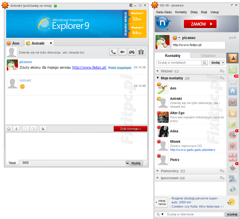Image resolution: width=240 pixels, height=219 pixels.
Task: Select the Piotrz contact
Action: pos(190,160)
